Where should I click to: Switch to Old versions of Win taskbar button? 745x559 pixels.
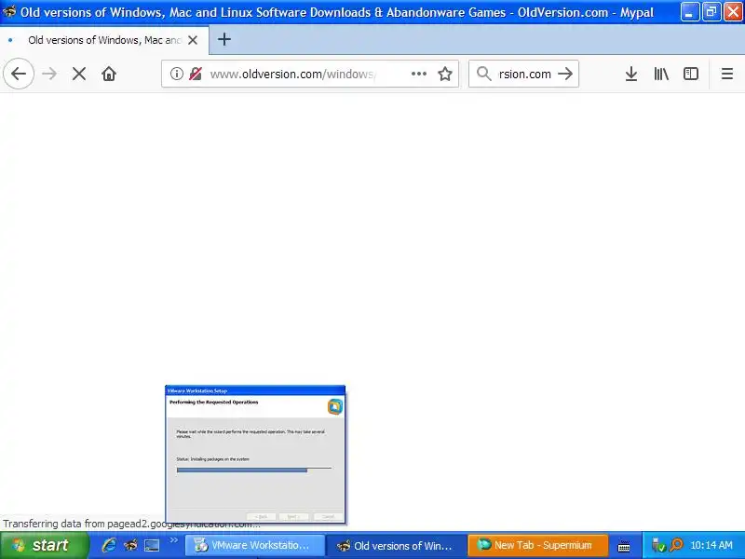point(397,545)
